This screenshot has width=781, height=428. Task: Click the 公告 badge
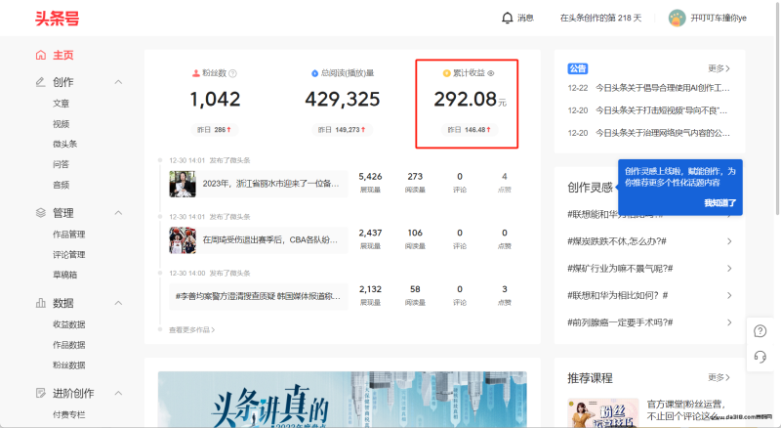[x=578, y=68]
